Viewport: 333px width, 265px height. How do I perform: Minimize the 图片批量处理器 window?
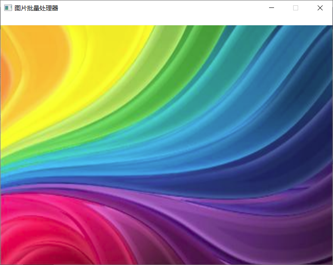pos(272,8)
